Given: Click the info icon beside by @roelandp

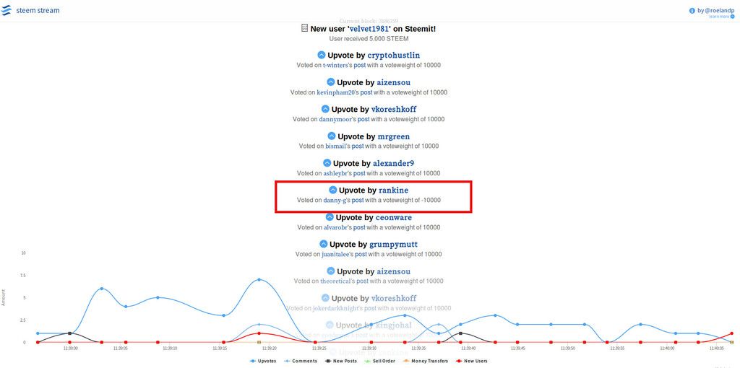Looking at the screenshot, I should (x=692, y=11).
